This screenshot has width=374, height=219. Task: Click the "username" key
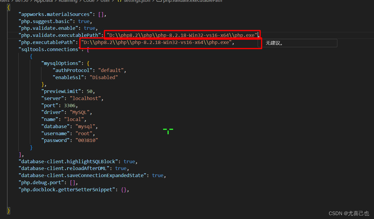click(x=55, y=133)
